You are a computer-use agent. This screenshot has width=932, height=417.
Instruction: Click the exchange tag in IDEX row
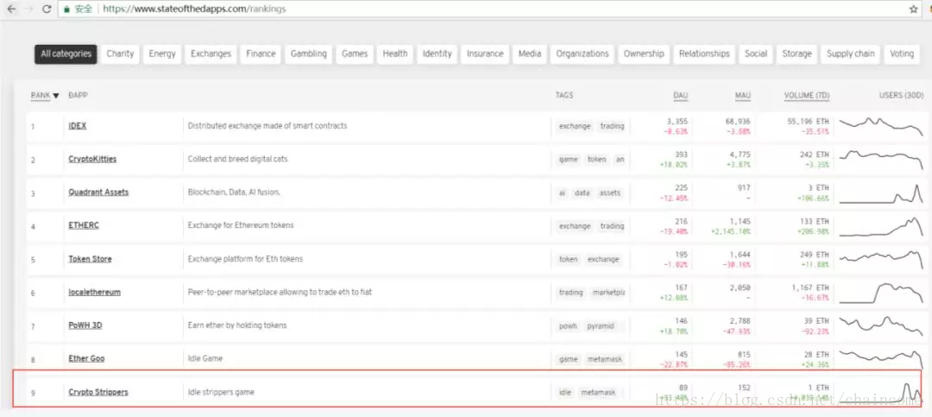pyautogui.click(x=575, y=126)
